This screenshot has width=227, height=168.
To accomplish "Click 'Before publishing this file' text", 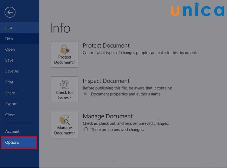I will pyautogui.click(x=127, y=88).
